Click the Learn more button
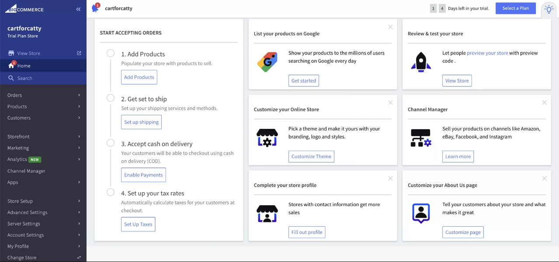This screenshot has height=262, width=559. tap(458, 156)
